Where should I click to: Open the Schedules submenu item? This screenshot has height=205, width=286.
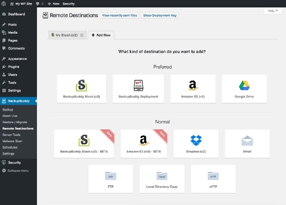(10, 147)
